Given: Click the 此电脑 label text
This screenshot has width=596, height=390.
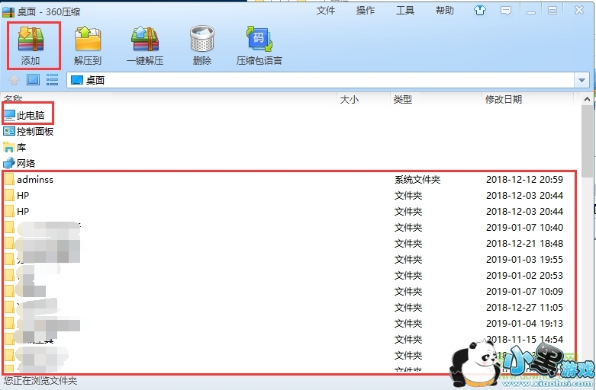Looking at the screenshot, I should click(x=31, y=115).
